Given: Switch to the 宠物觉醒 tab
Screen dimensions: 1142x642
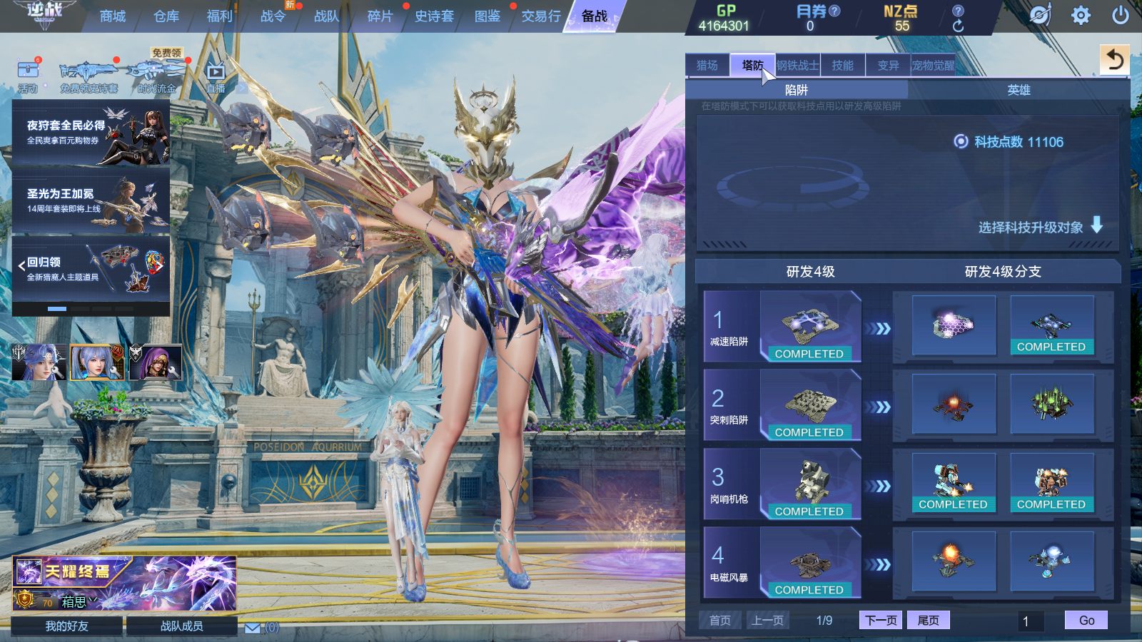Looking at the screenshot, I should [934, 66].
